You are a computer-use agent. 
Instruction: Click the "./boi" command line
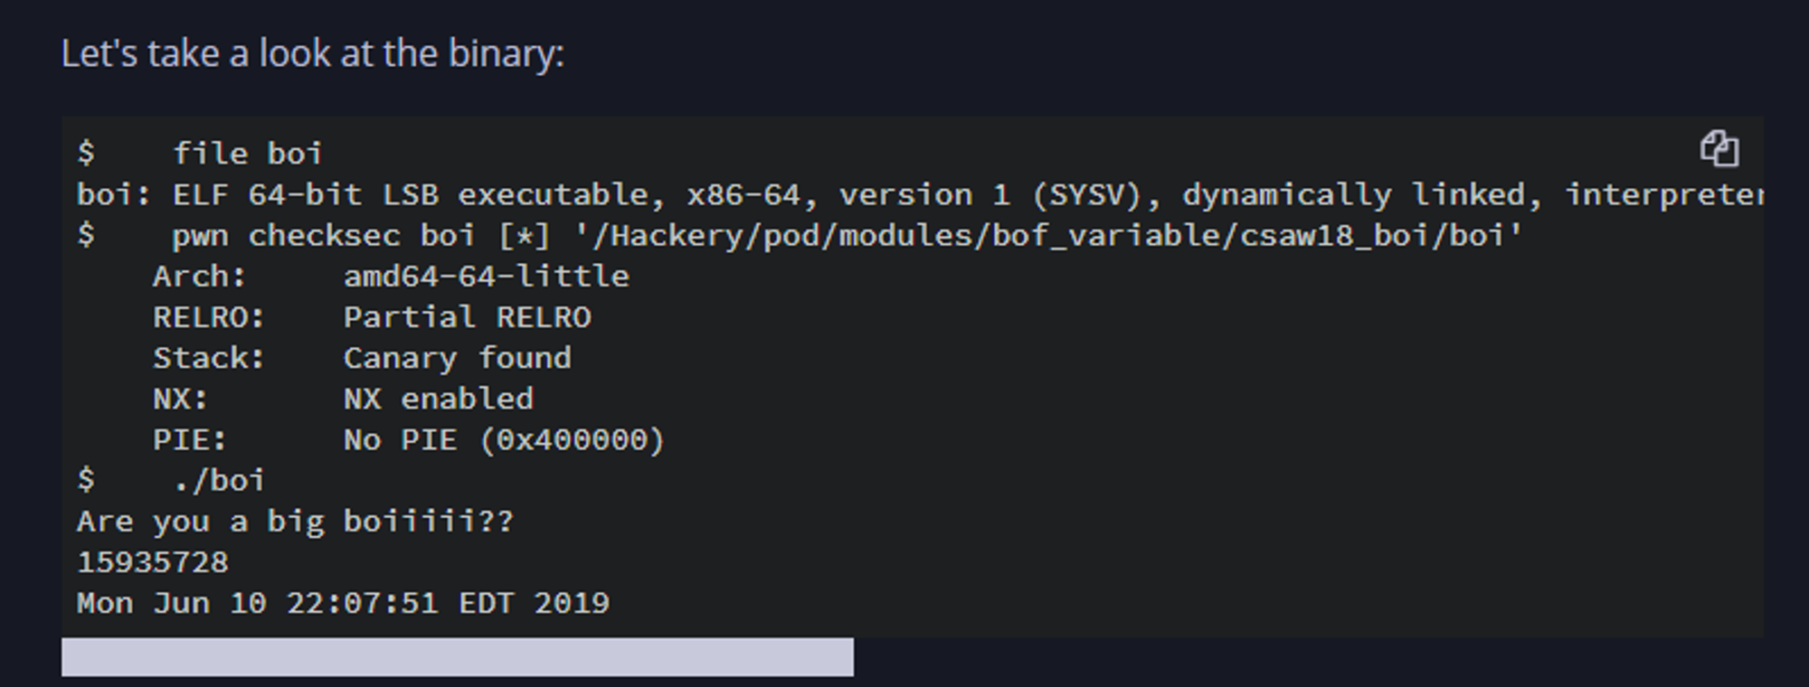pyautogui.click(x=219, y=481)
